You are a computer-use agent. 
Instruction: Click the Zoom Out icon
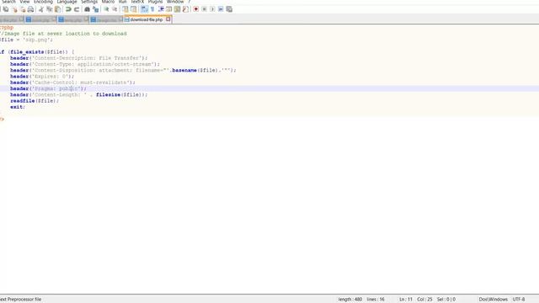[115, 9]
